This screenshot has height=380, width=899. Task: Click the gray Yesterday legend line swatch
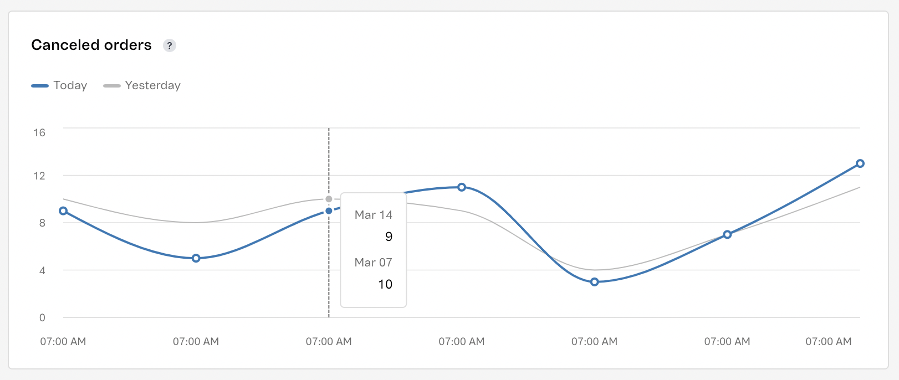(x=111, y=86)
